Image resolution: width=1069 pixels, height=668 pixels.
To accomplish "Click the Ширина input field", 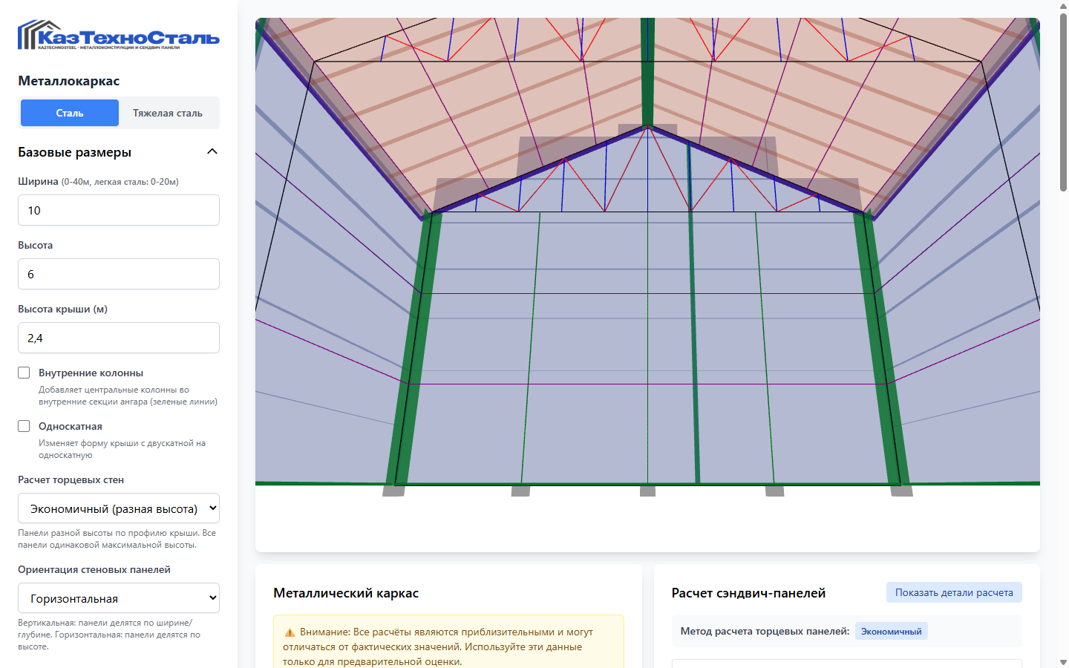I will (x=119, y=210).
